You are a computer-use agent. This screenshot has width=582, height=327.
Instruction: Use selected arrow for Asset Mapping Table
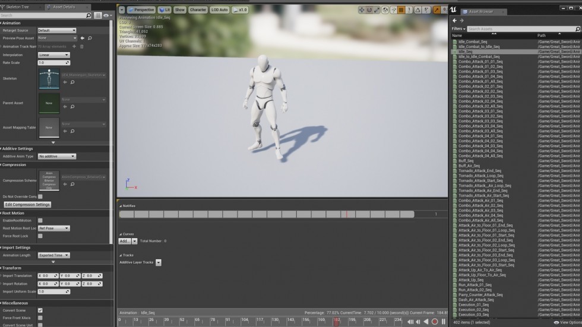point(65,131)
